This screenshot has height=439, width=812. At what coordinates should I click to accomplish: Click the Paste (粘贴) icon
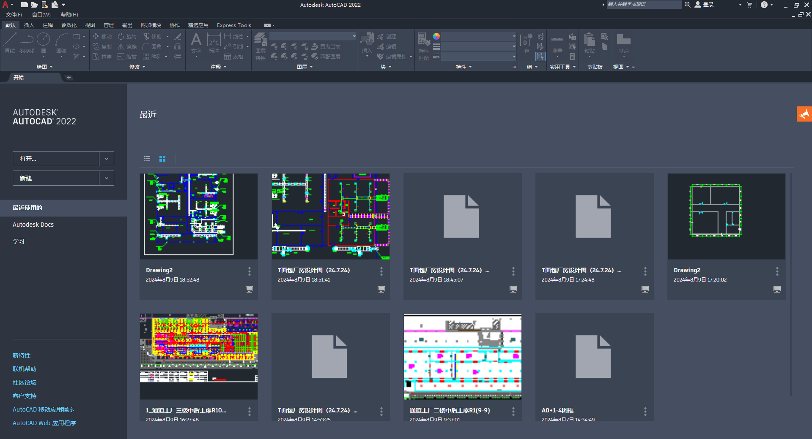[x=590, y=43]
